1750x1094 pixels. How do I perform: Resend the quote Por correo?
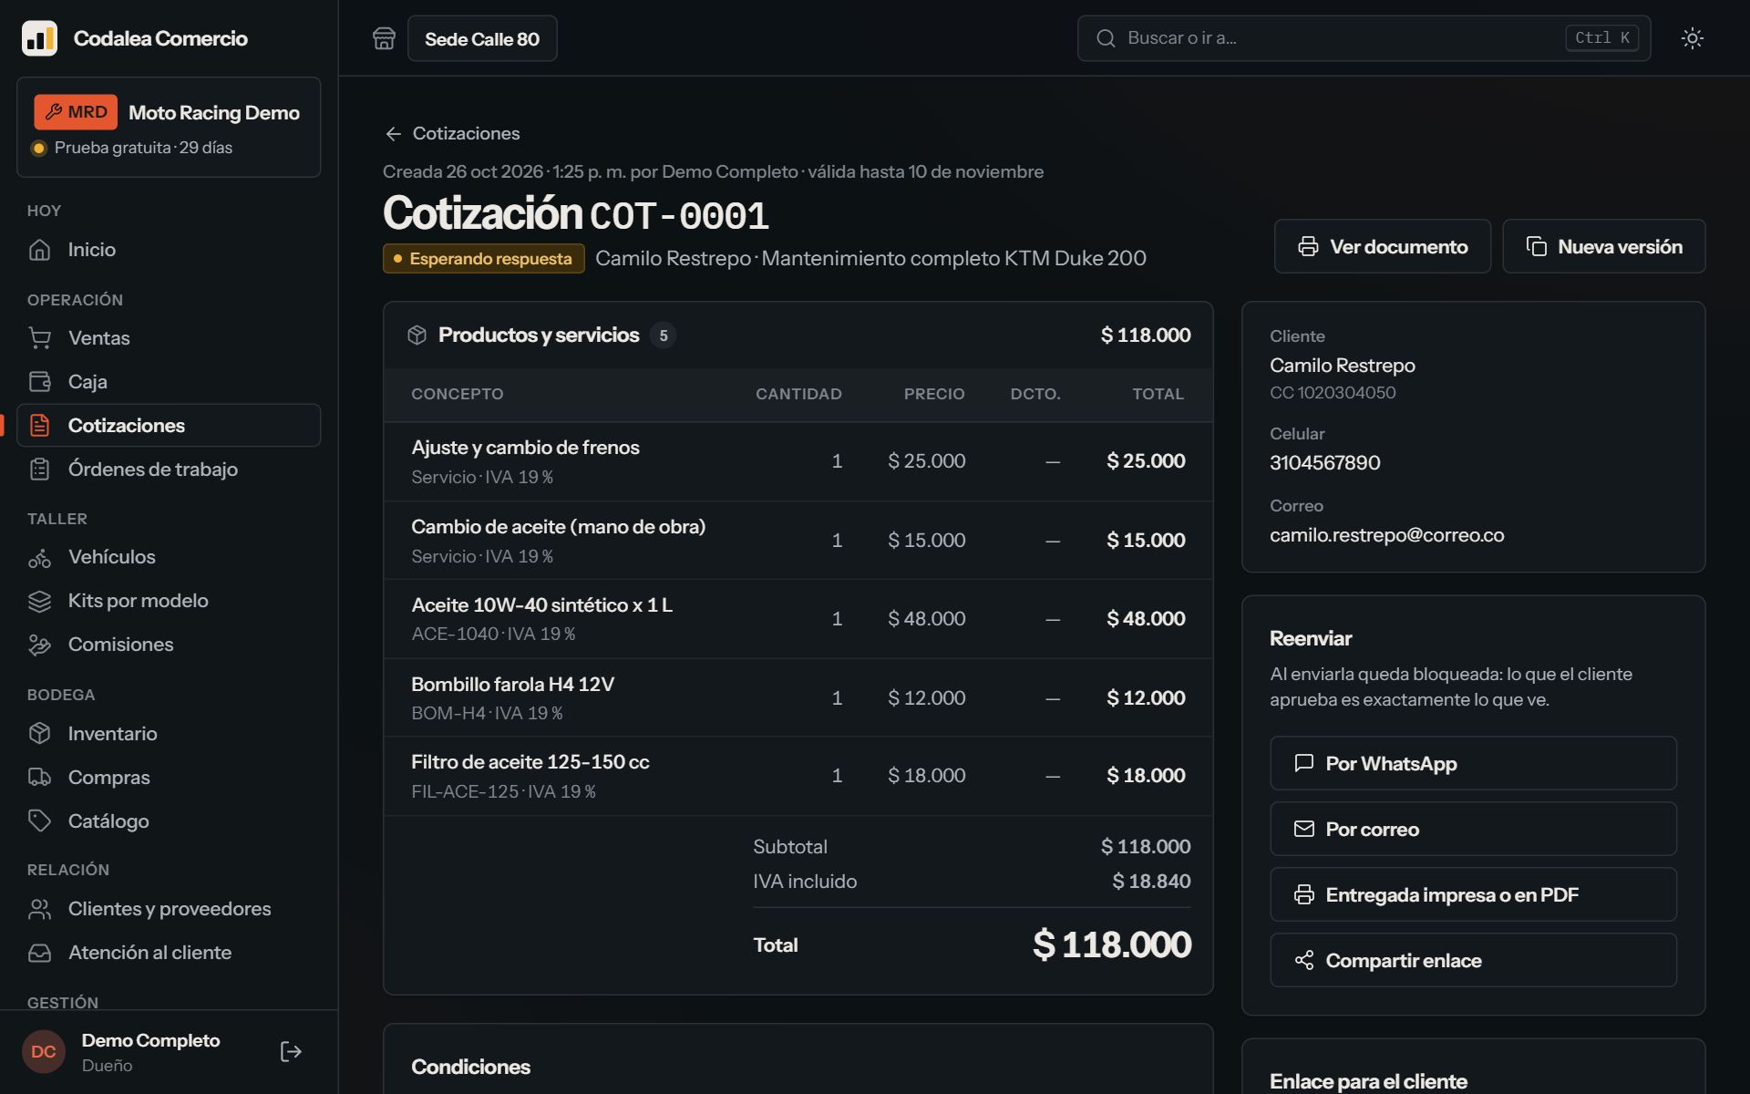(1473, 829)
